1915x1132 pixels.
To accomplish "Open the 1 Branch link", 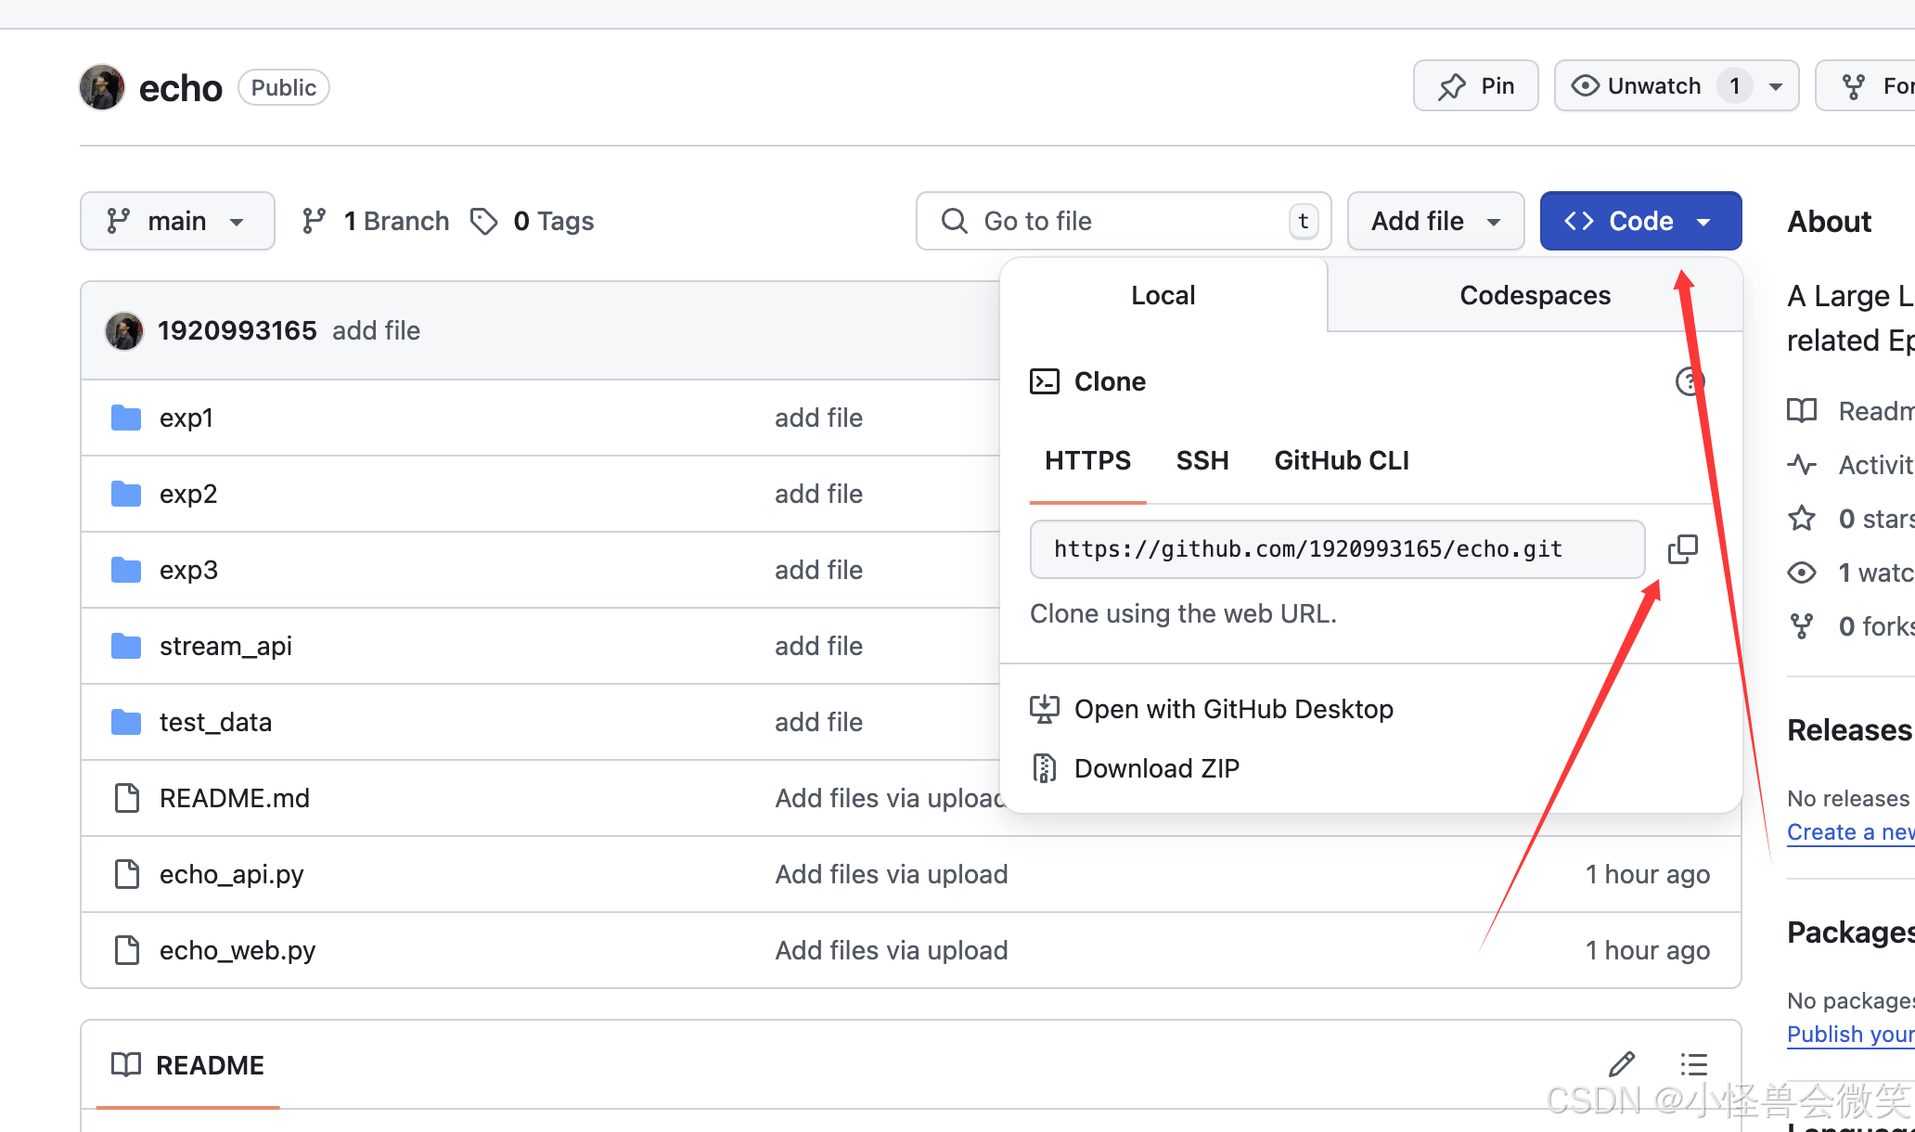I will tap(376, 221).
